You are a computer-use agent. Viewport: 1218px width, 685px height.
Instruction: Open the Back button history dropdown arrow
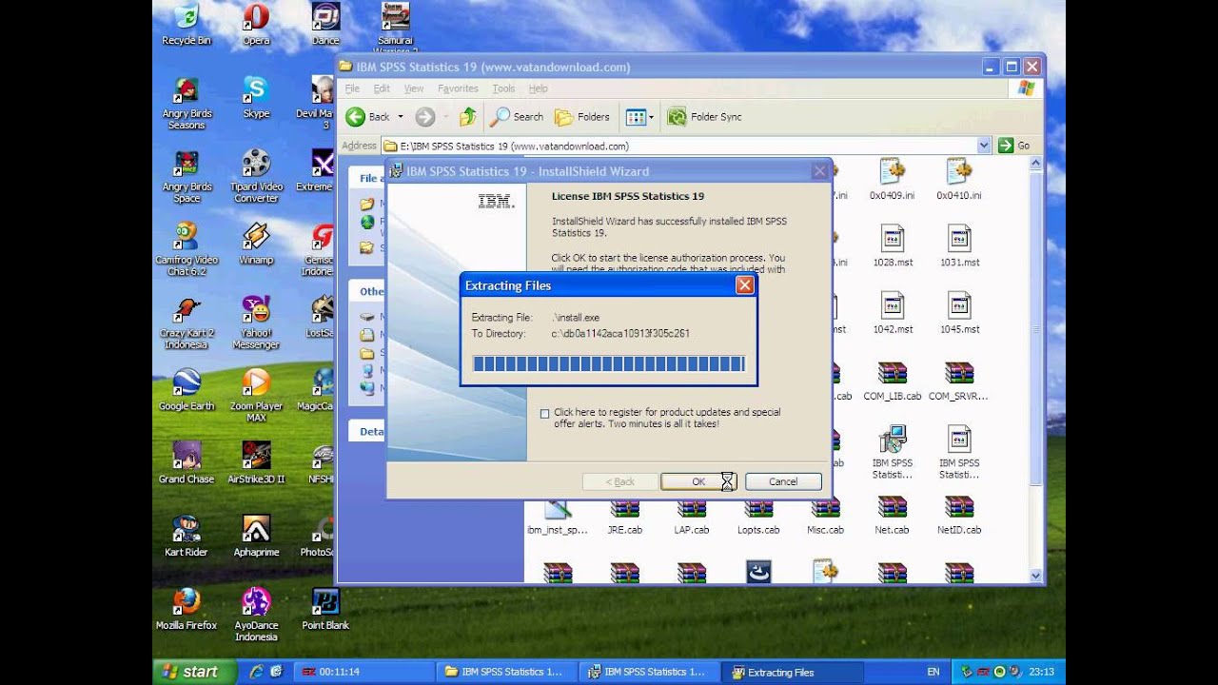401,117
